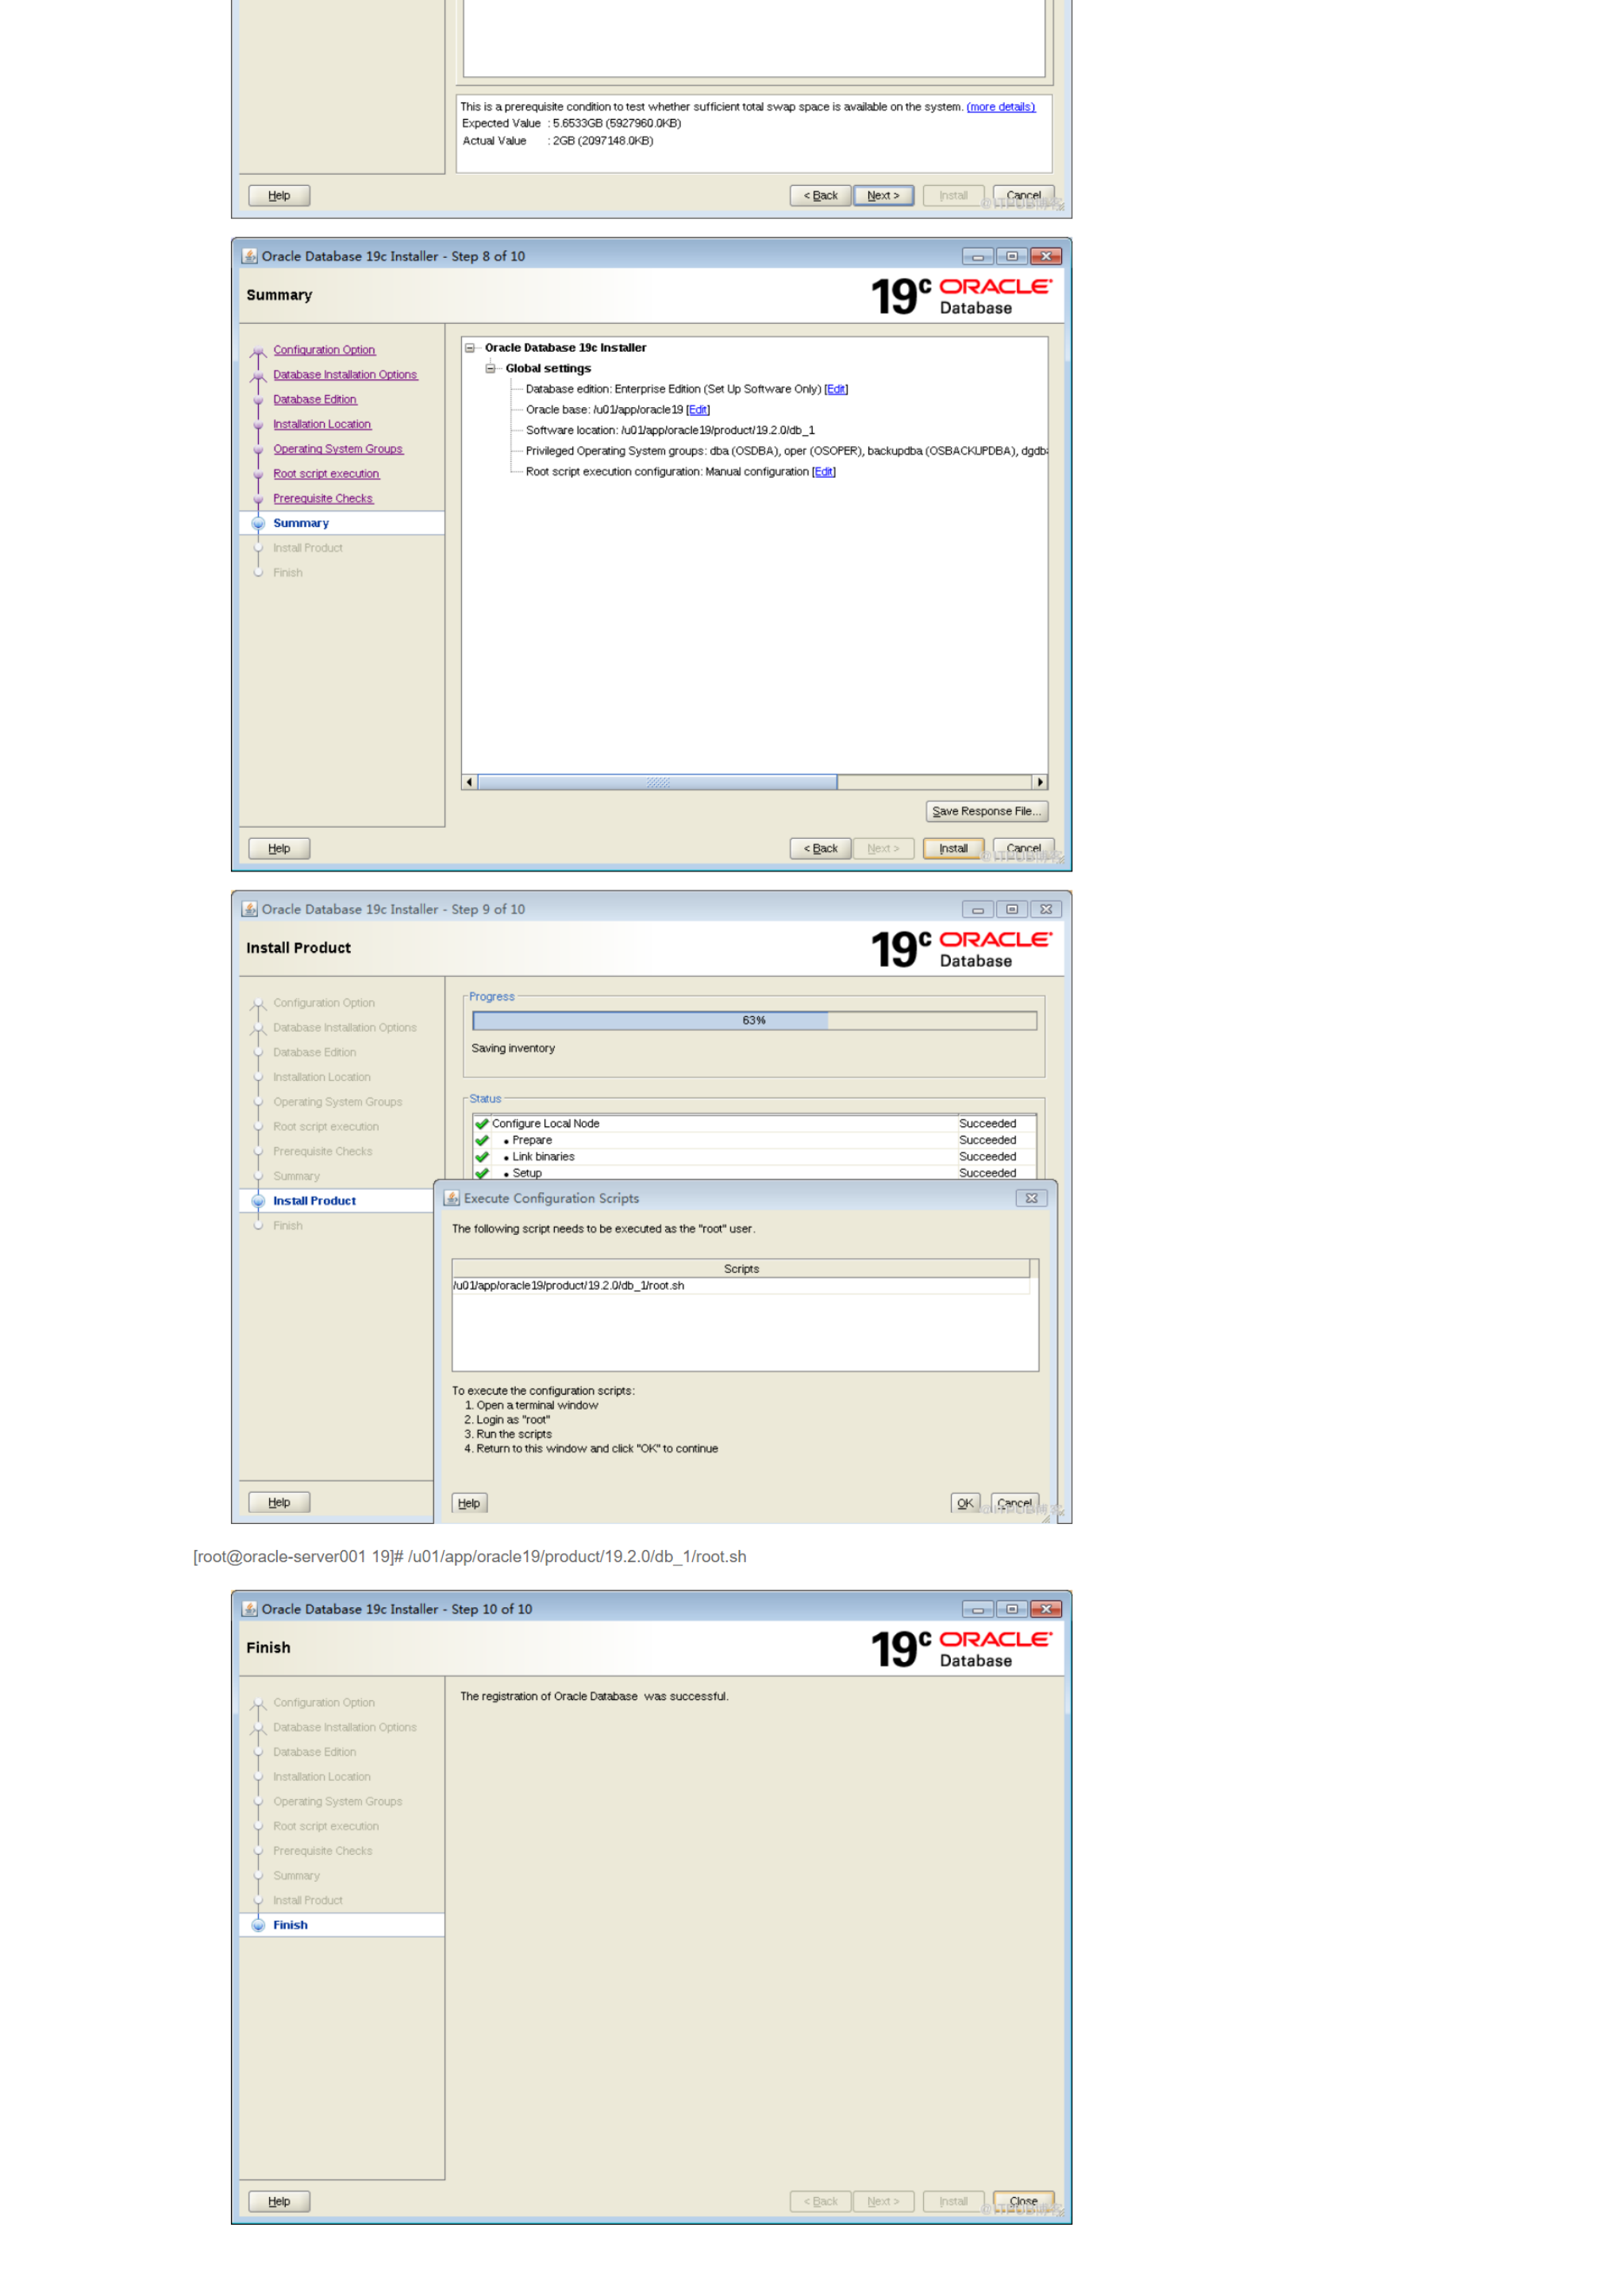Click the registration successful message text
Image resolution: width=1624 pixels, height=2289 pixels.
point(594,1696)
